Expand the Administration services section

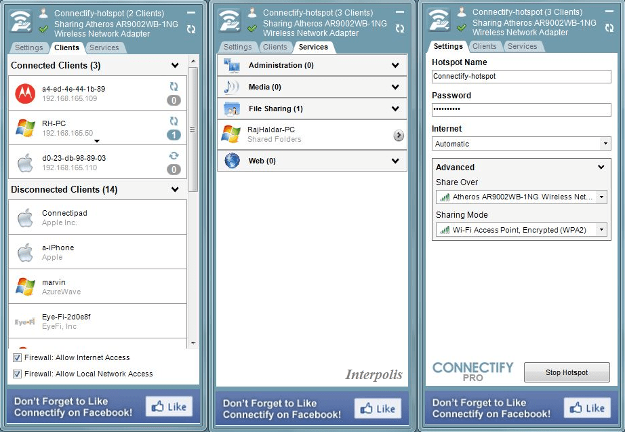(395, 65)
